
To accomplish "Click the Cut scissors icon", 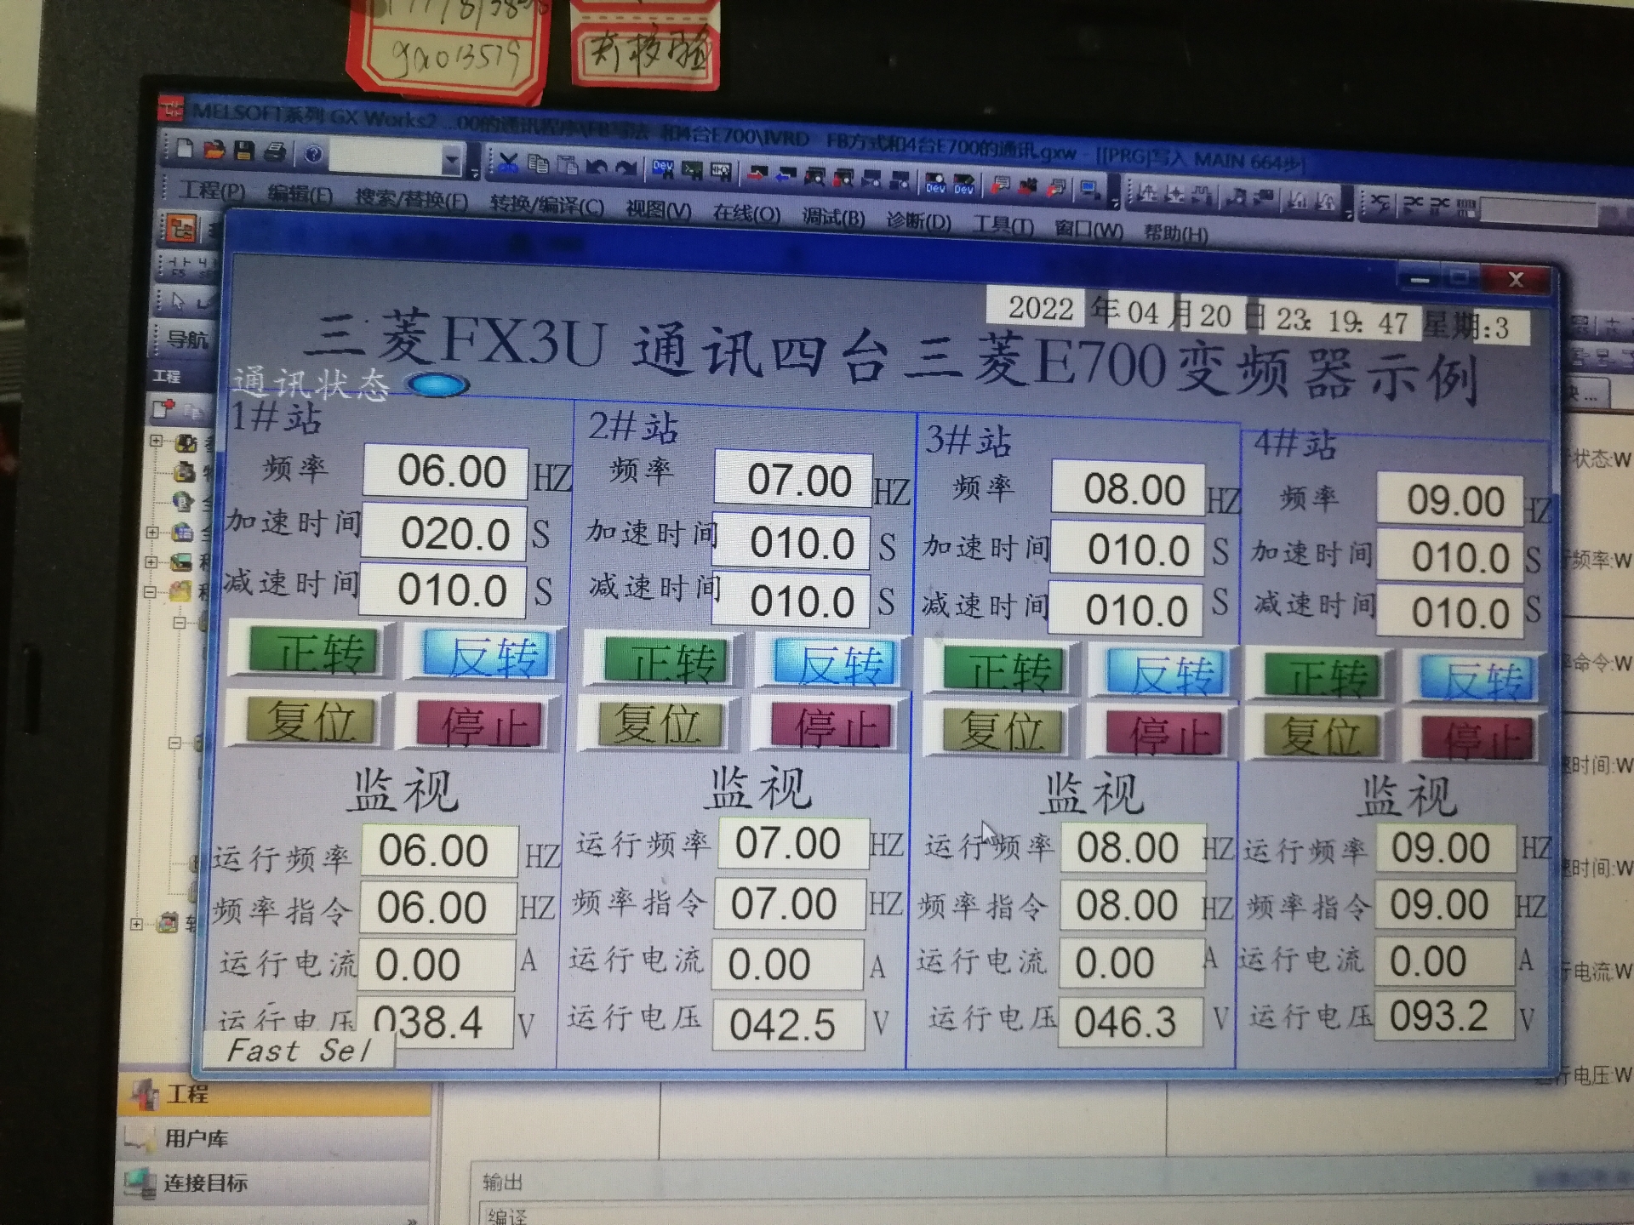I will click(509, 162).
